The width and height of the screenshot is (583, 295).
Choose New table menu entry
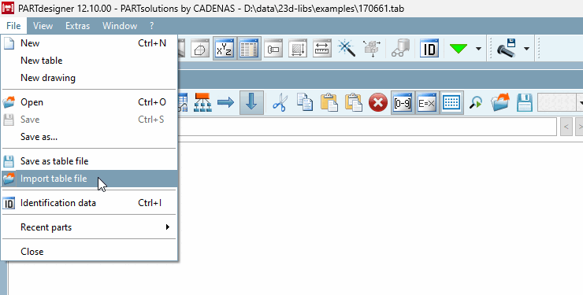point(89,61)
